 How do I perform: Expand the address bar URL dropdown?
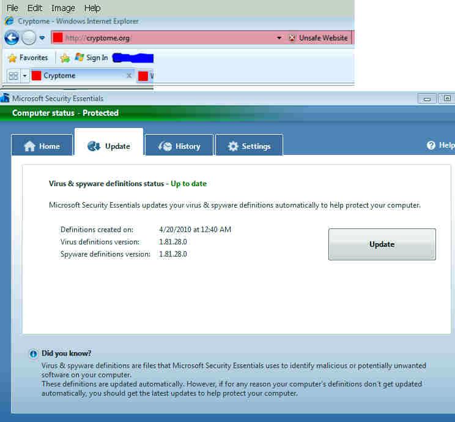(x=279, y=38)
